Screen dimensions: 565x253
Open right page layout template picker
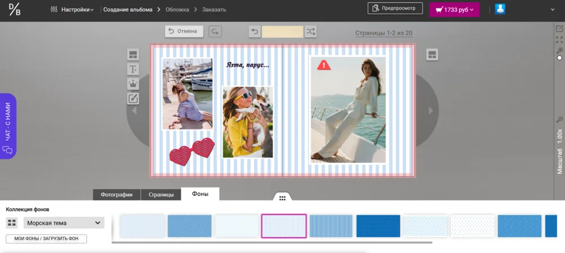(432, 55)
